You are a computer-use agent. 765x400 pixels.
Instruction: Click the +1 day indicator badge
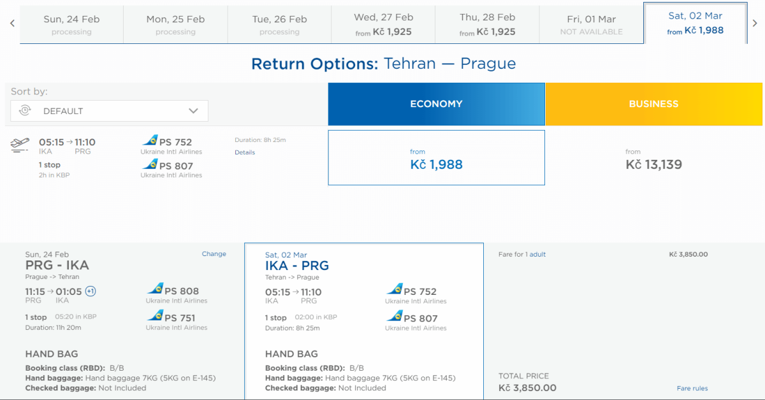[x=91, y=292]
